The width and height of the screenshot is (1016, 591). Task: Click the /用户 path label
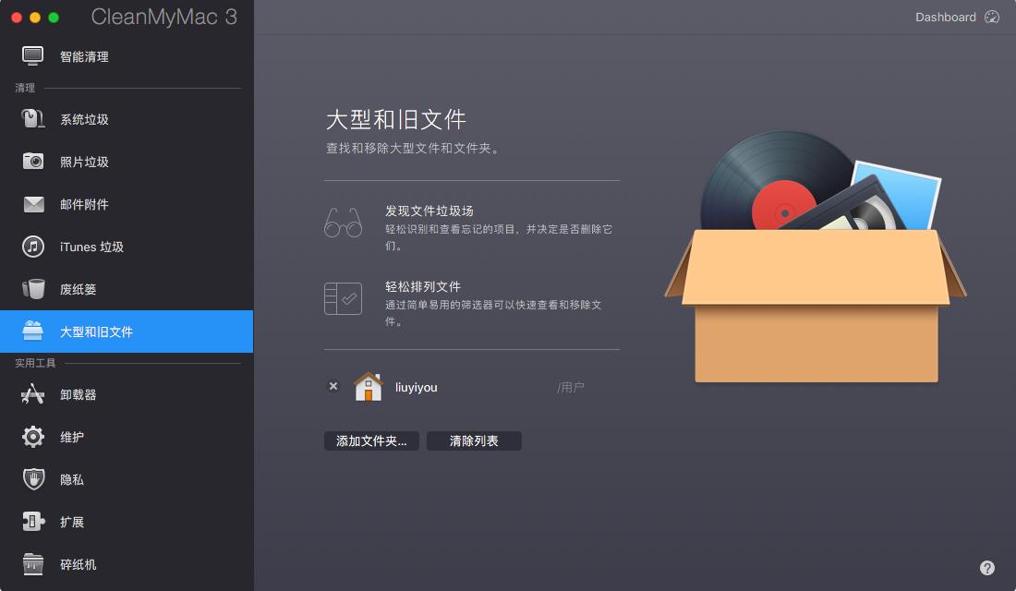click(x=570, y=387)
